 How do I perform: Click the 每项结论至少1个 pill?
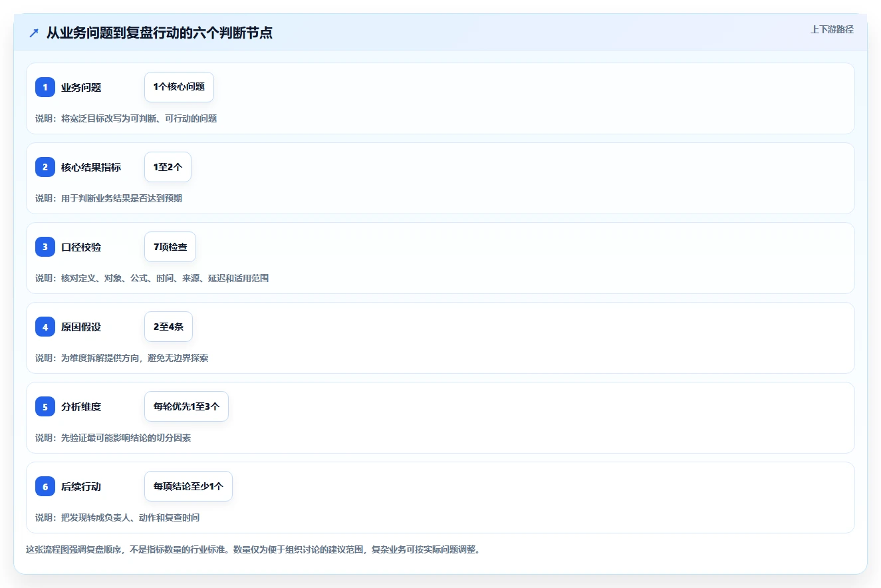click(x=188, y=486)
